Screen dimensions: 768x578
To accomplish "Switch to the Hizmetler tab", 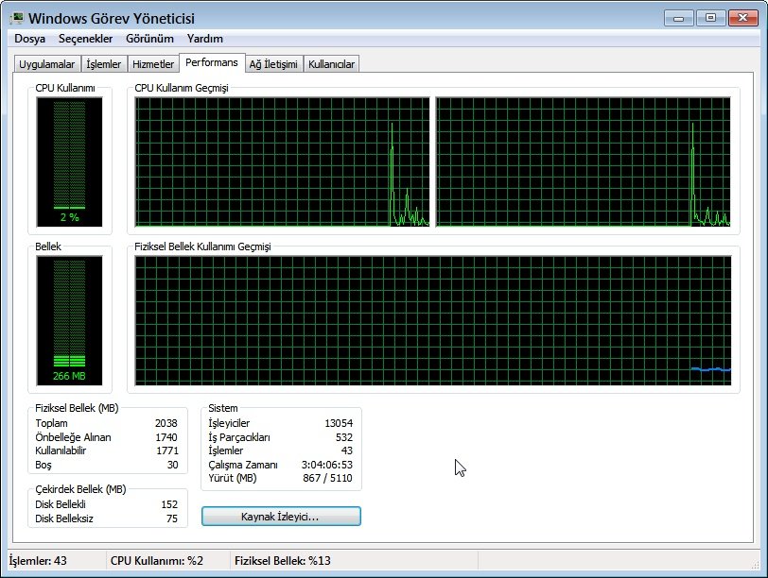I will pyautogui.click(x=153, y=64).
